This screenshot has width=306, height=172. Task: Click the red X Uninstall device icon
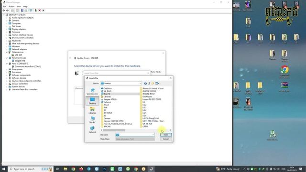pos(39,11)
